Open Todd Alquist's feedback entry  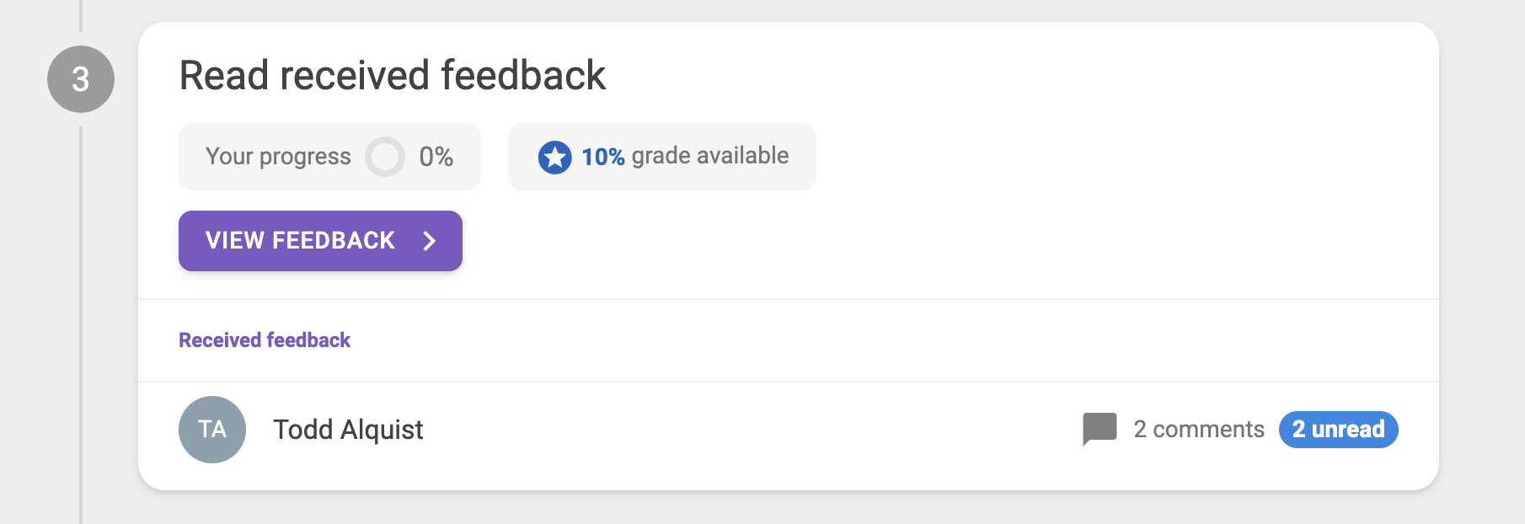click(789, 430)
